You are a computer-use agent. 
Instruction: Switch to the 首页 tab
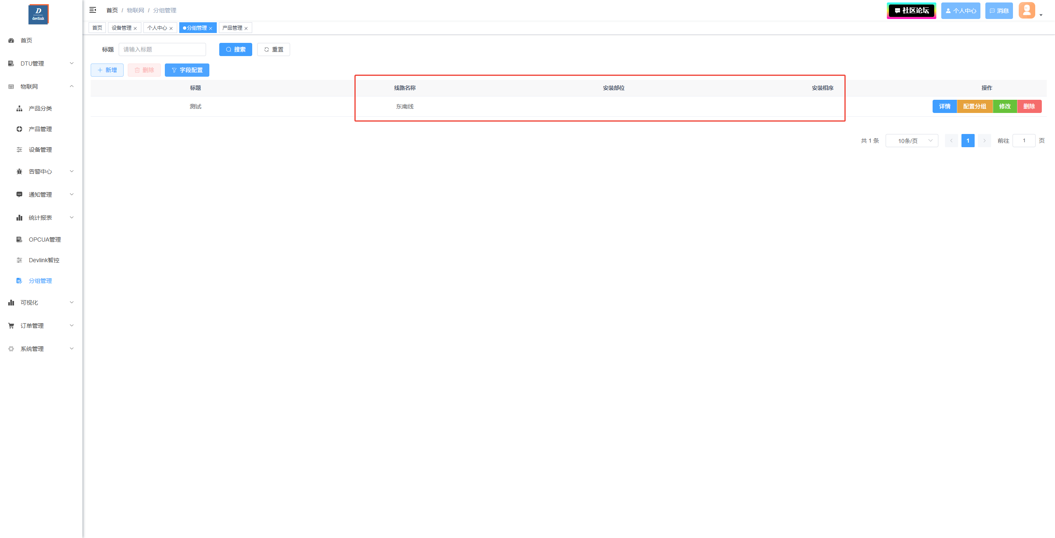tap(97, 28)
